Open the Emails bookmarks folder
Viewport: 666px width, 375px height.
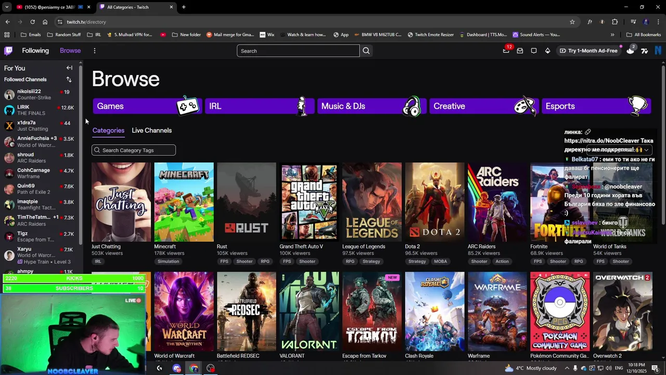point(30,35)
